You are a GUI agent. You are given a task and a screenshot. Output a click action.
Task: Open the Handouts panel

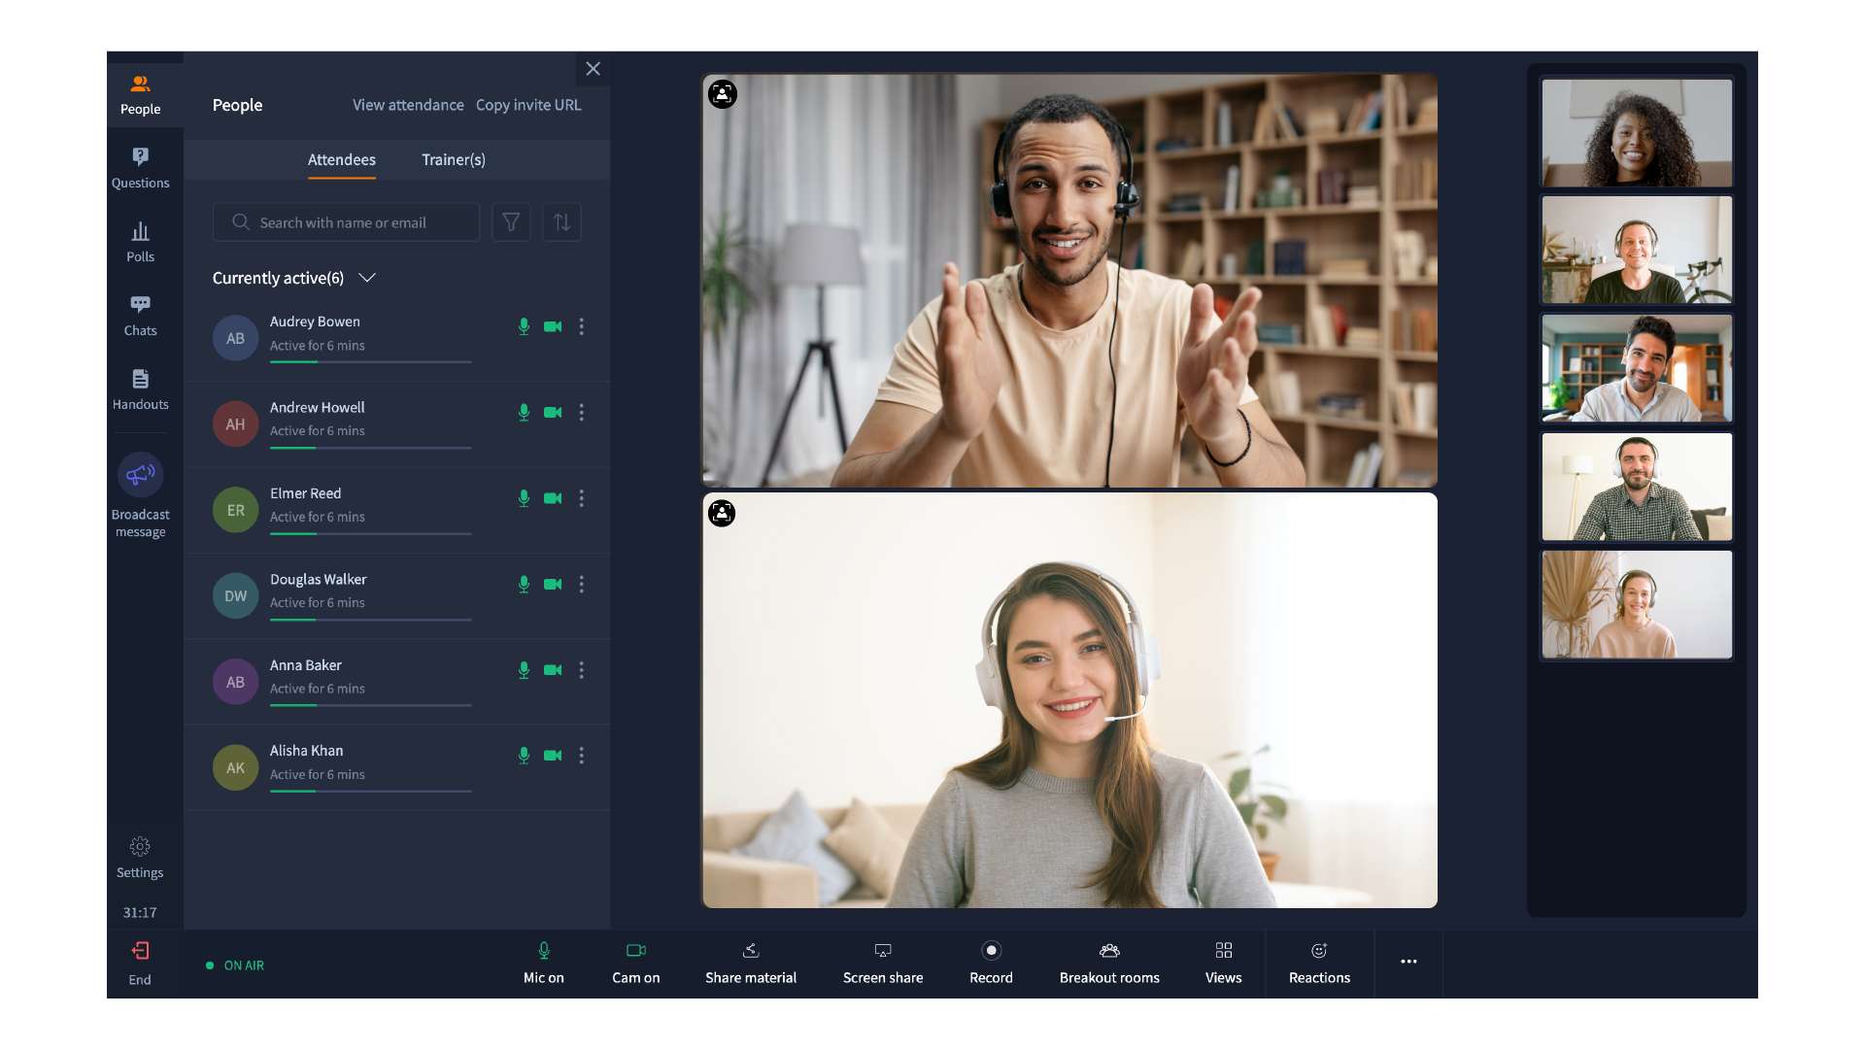[140, 389]
